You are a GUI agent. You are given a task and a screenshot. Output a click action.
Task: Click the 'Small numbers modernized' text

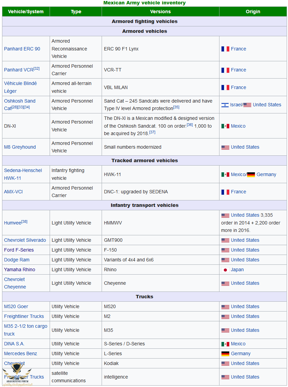133,147
